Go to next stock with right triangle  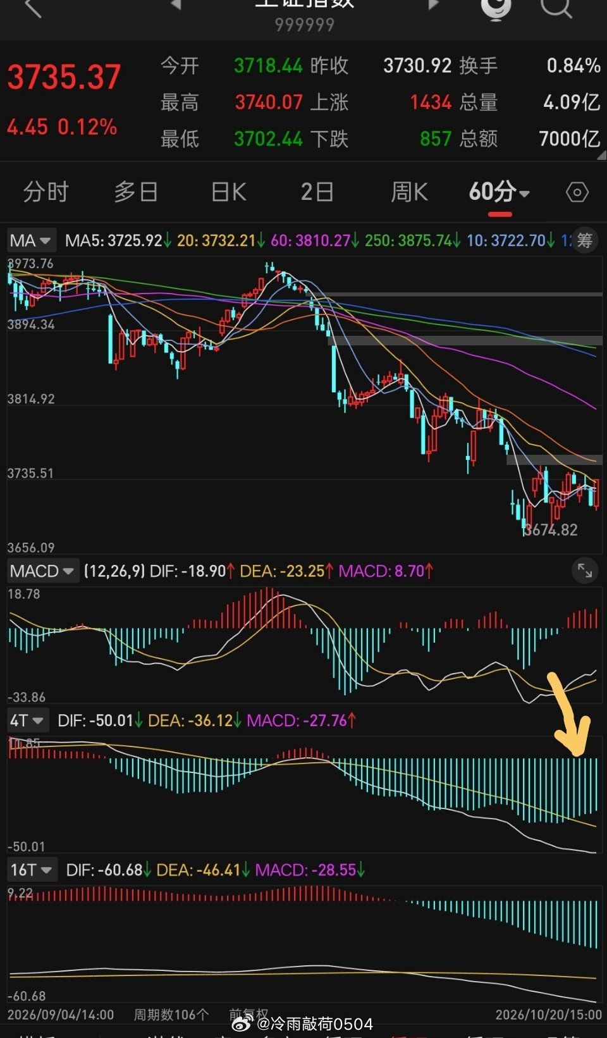433,5
